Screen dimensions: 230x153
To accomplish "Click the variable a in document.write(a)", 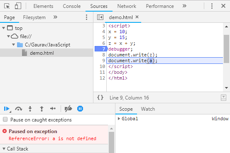I will tap(151, 61).
